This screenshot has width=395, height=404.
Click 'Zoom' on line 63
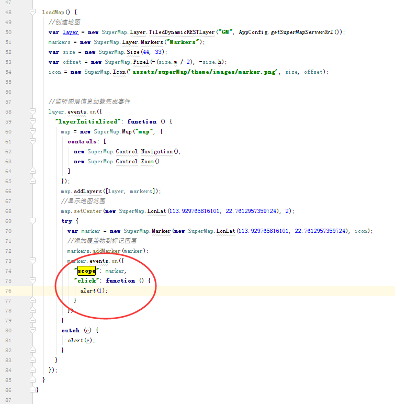[148, 162]
